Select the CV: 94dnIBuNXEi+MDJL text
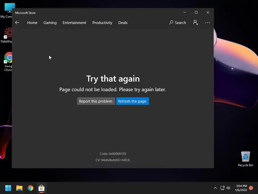The width and height of the screenshot is (258, 194). pyautogui.click(x=113, y=160)
